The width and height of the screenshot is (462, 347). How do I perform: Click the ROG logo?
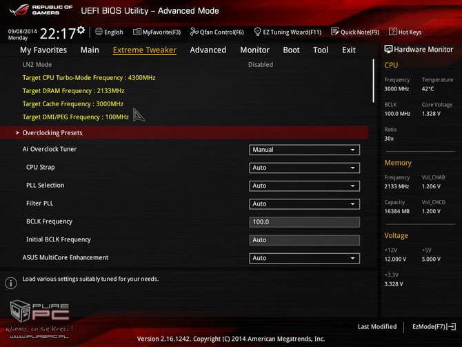coord(19,10)
